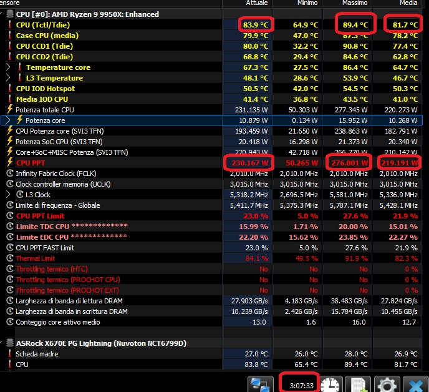Select the CPU PPT FAST Limit row
The width and height of the screenshot is (429, 392).
(x=211, y=248)
